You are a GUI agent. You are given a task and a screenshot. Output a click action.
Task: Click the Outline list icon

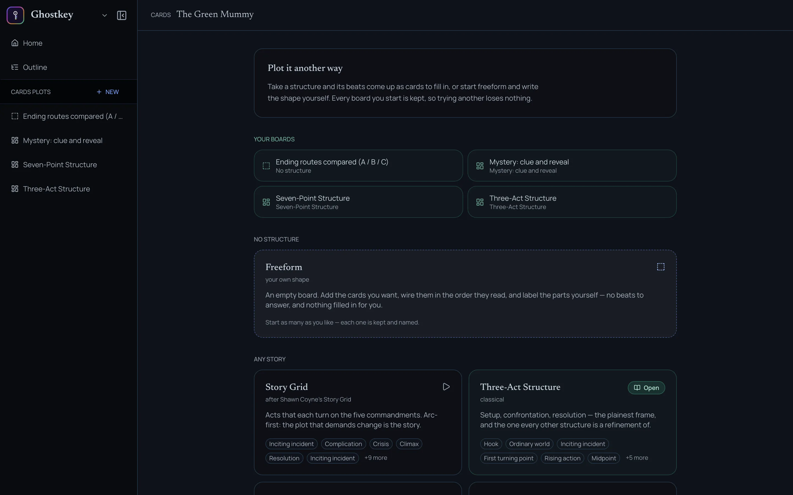15,67
